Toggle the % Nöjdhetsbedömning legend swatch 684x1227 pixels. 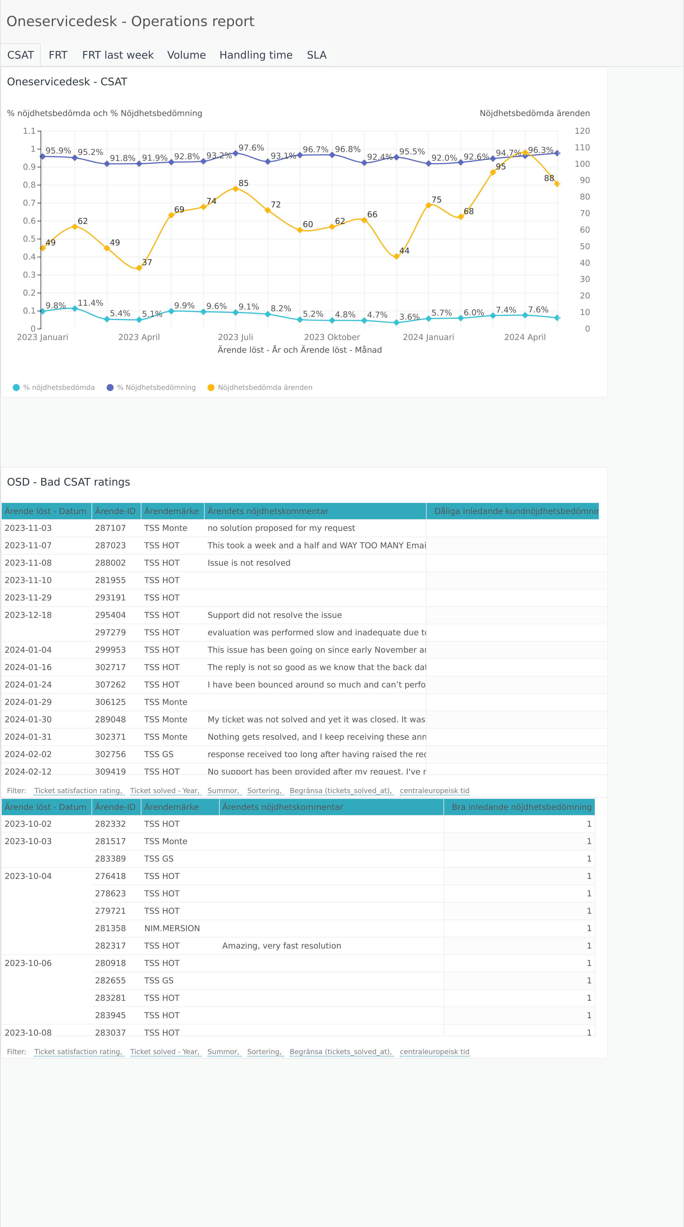pyautogui.click(x=110, y=387)
